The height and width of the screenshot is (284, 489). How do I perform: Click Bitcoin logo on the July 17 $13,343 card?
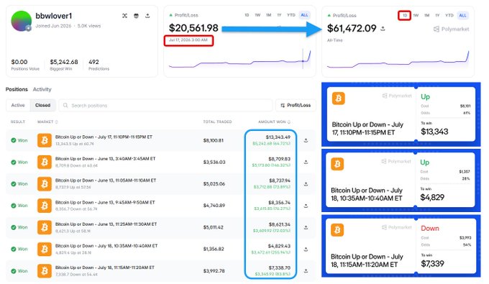[339, 99]
